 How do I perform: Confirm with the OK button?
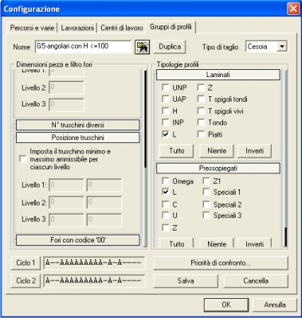point(226,304)
